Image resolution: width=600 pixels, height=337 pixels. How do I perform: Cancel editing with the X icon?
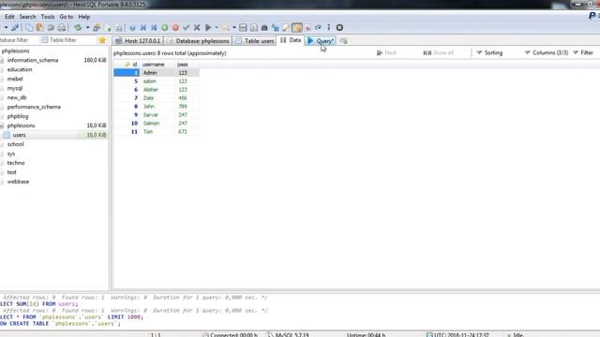[x=197, y=27]
